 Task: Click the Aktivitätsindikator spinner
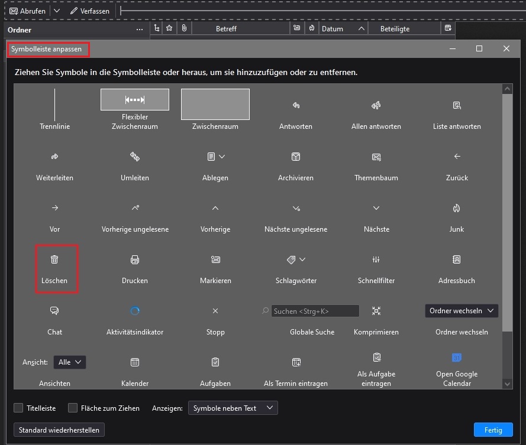(x=135, y=311)
